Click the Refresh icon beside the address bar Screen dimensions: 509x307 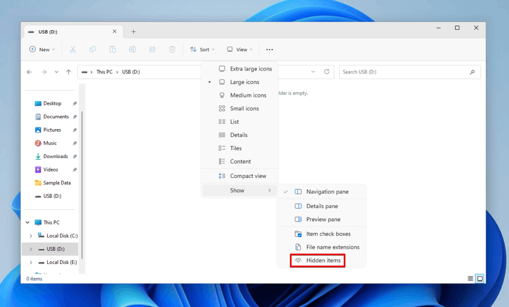point(327,72)
